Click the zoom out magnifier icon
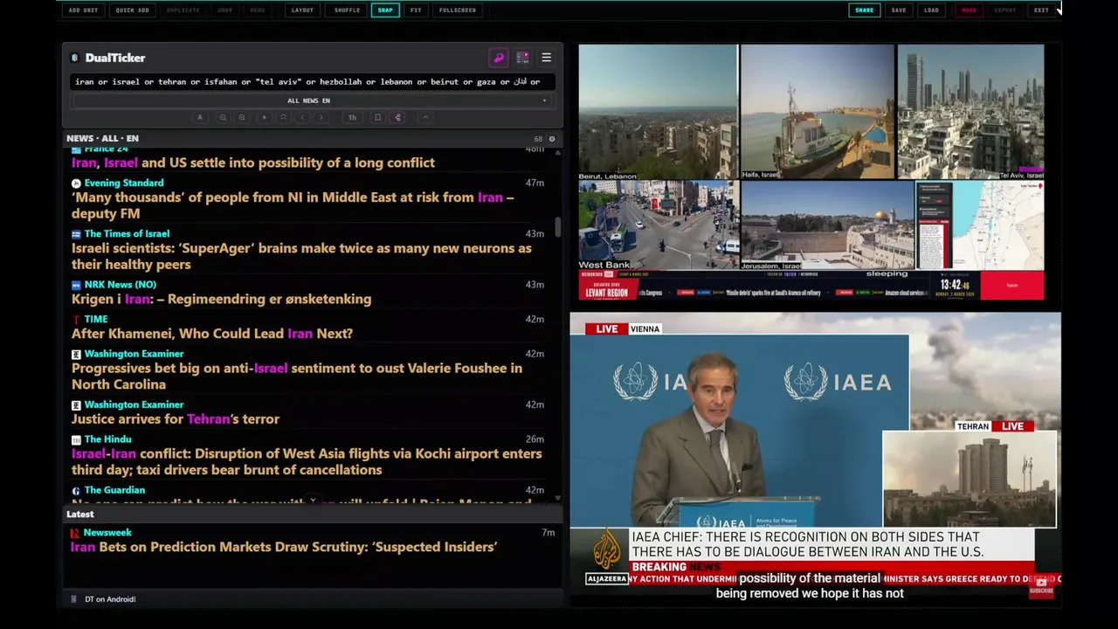This screenshot has width=1118, height=629. point(223,117)
